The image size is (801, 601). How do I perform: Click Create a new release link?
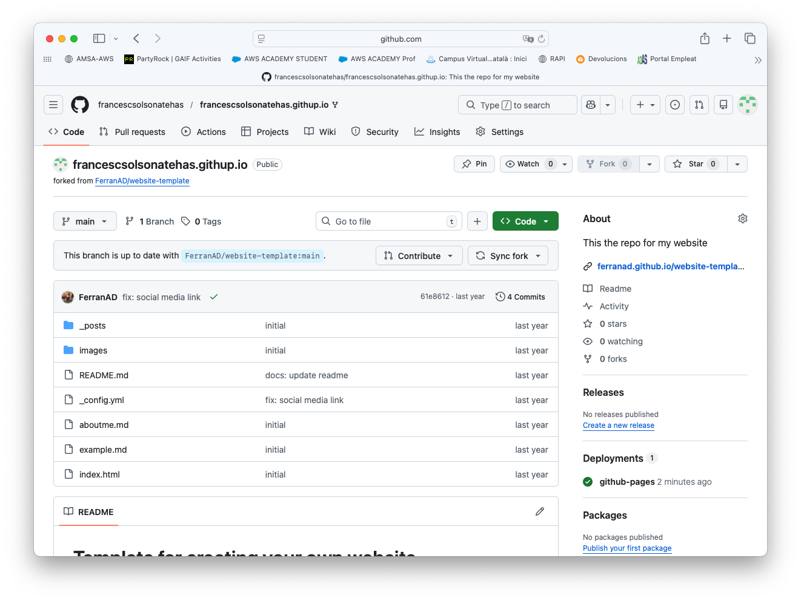(x=618, y=425)
